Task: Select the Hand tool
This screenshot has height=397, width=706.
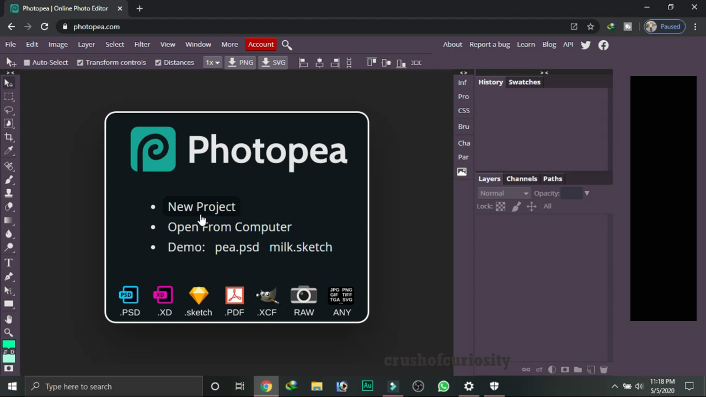Action: (x=9, y=319)
